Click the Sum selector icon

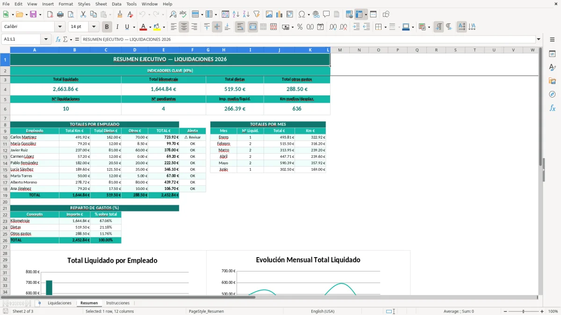tap(65, 39)
